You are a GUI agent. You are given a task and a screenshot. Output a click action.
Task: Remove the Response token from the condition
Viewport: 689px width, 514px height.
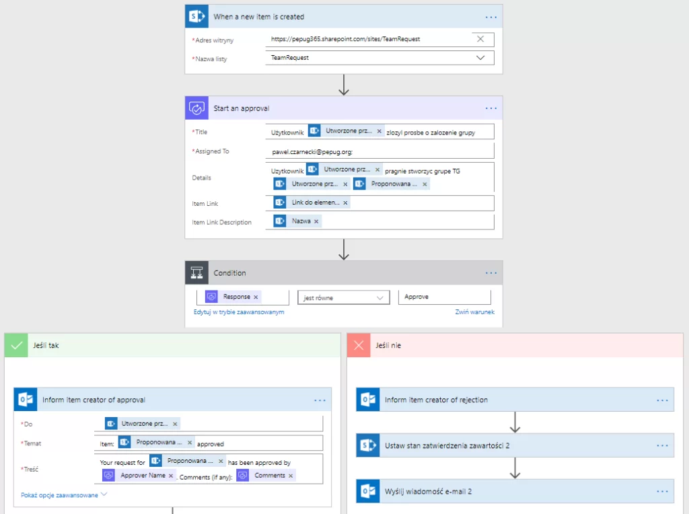pos(256,297)
